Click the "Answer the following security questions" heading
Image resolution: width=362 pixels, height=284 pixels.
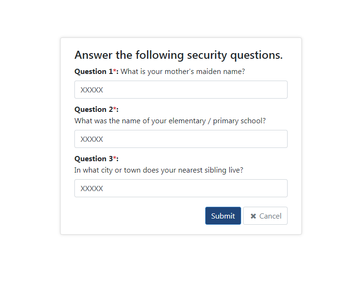pyautogui.click(x=179, y=55)
